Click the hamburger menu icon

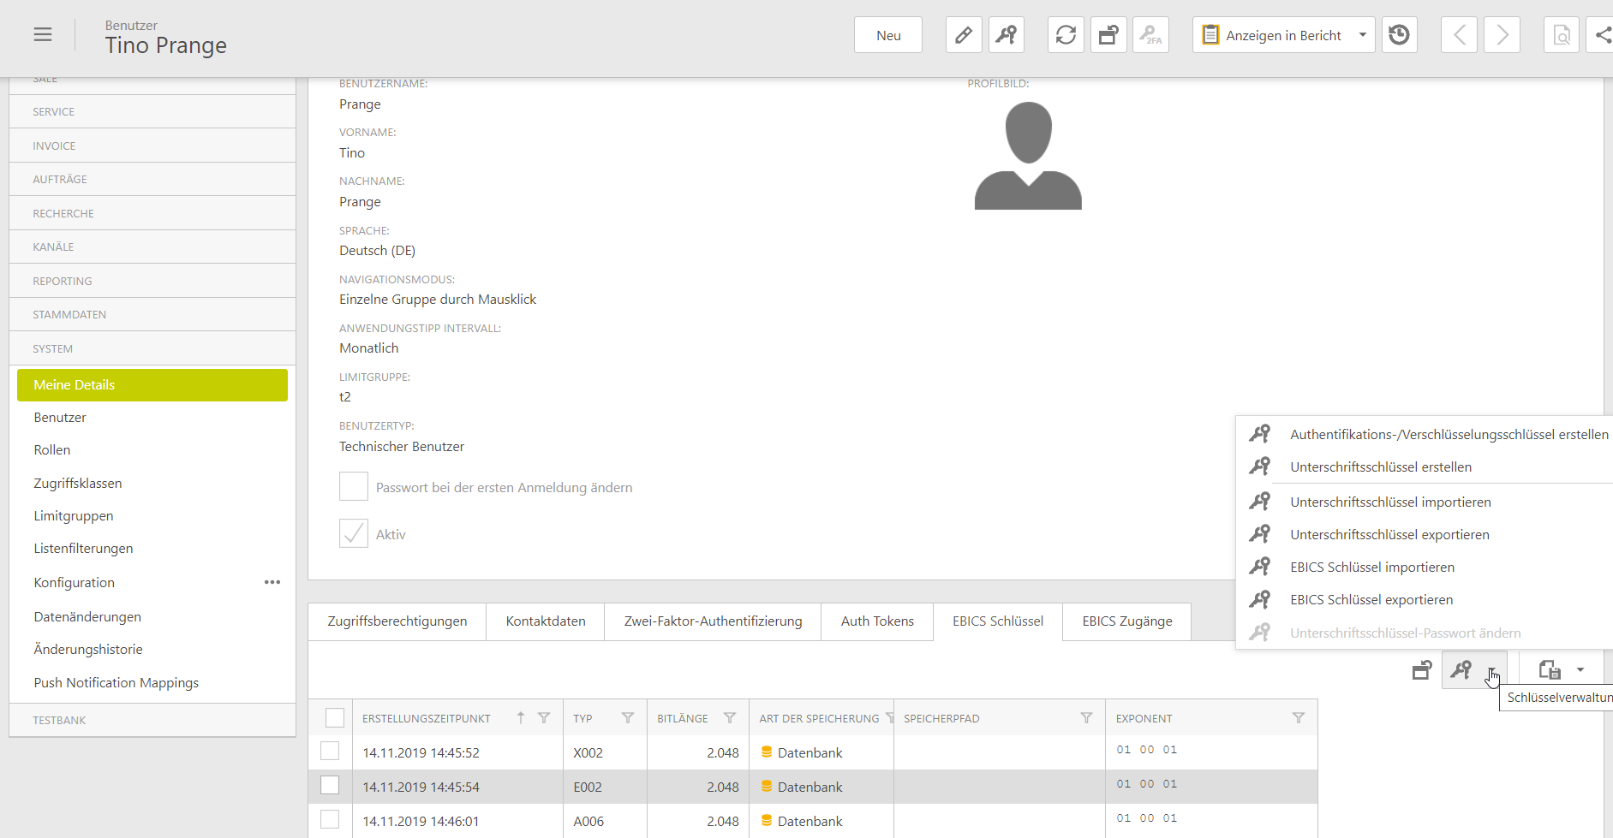point(43,34)
